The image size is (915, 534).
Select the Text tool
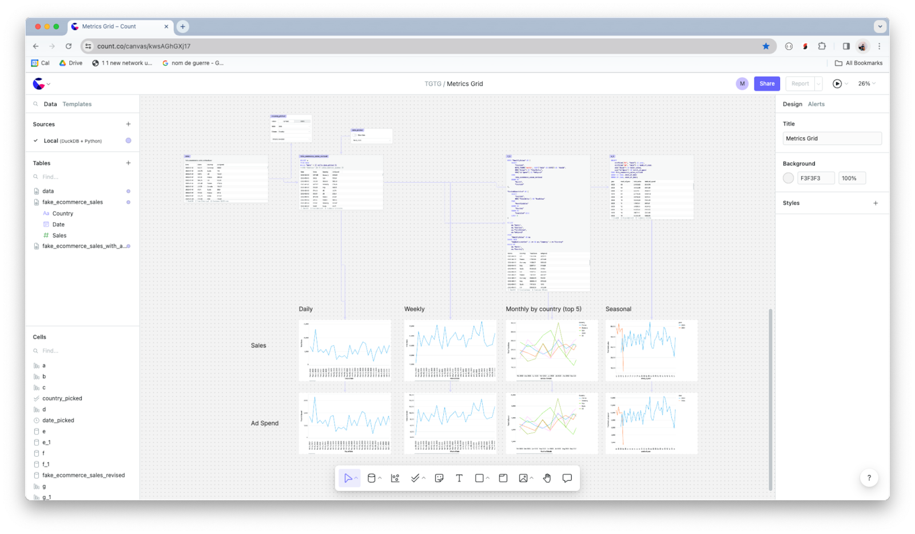tap(459, 478)
